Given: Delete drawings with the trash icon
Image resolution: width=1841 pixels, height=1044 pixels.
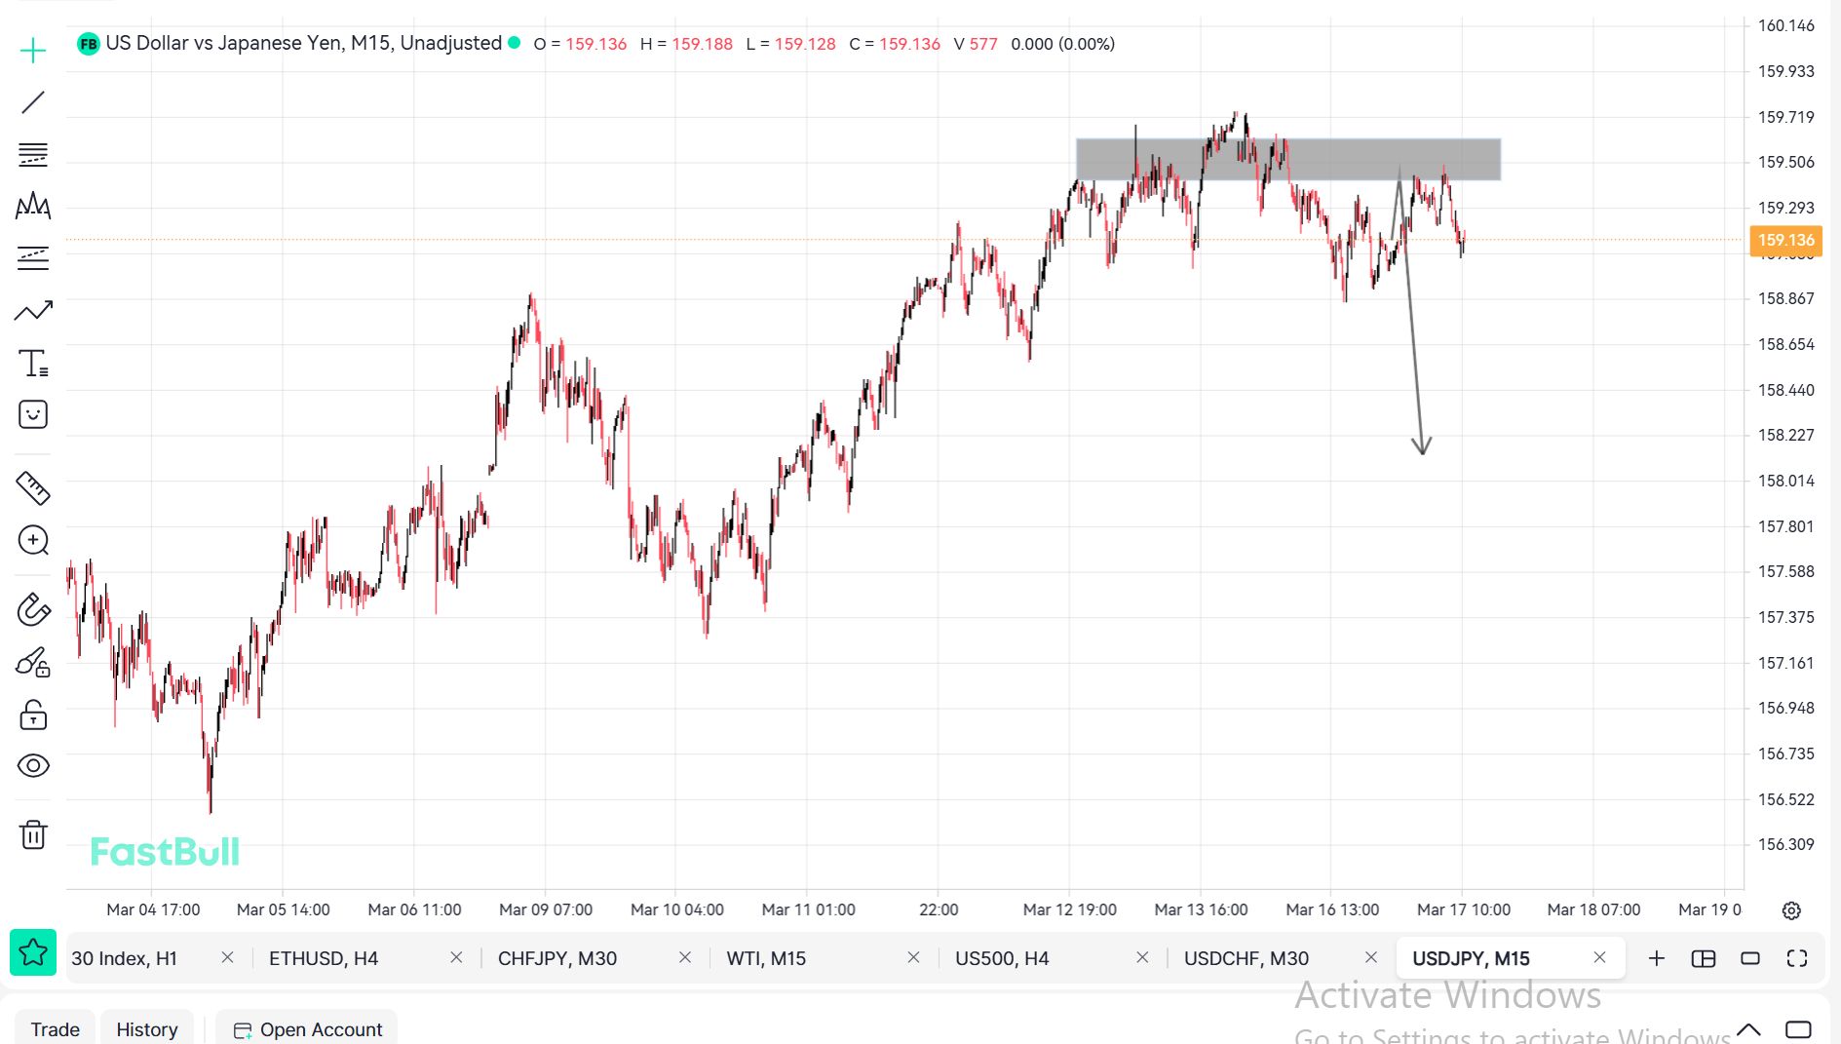Looking at the screenshot, I should [x=33, y=834].
